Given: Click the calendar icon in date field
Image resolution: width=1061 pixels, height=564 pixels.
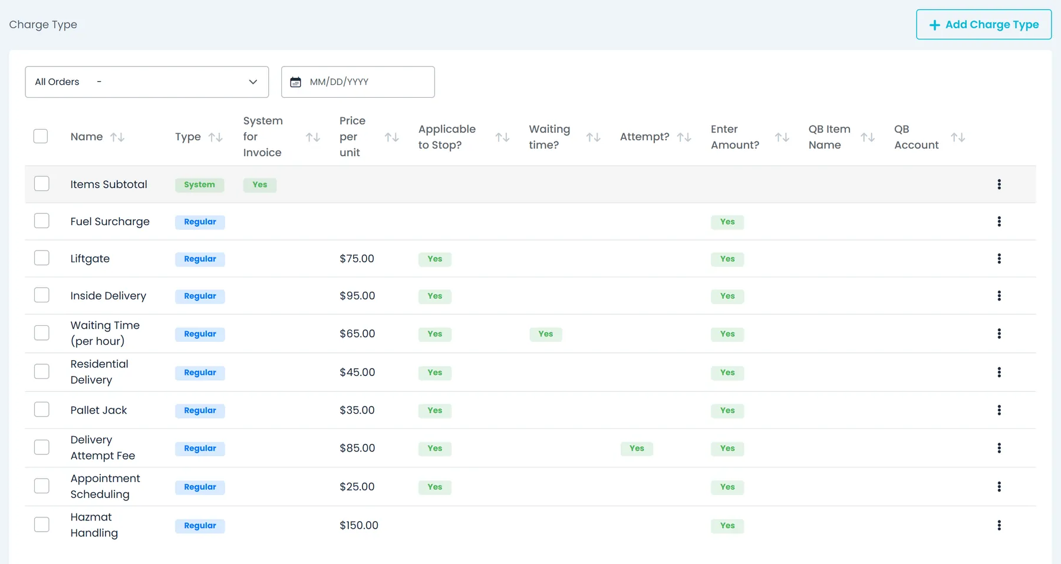Looking at the screenshot, I should pos(296,82).
